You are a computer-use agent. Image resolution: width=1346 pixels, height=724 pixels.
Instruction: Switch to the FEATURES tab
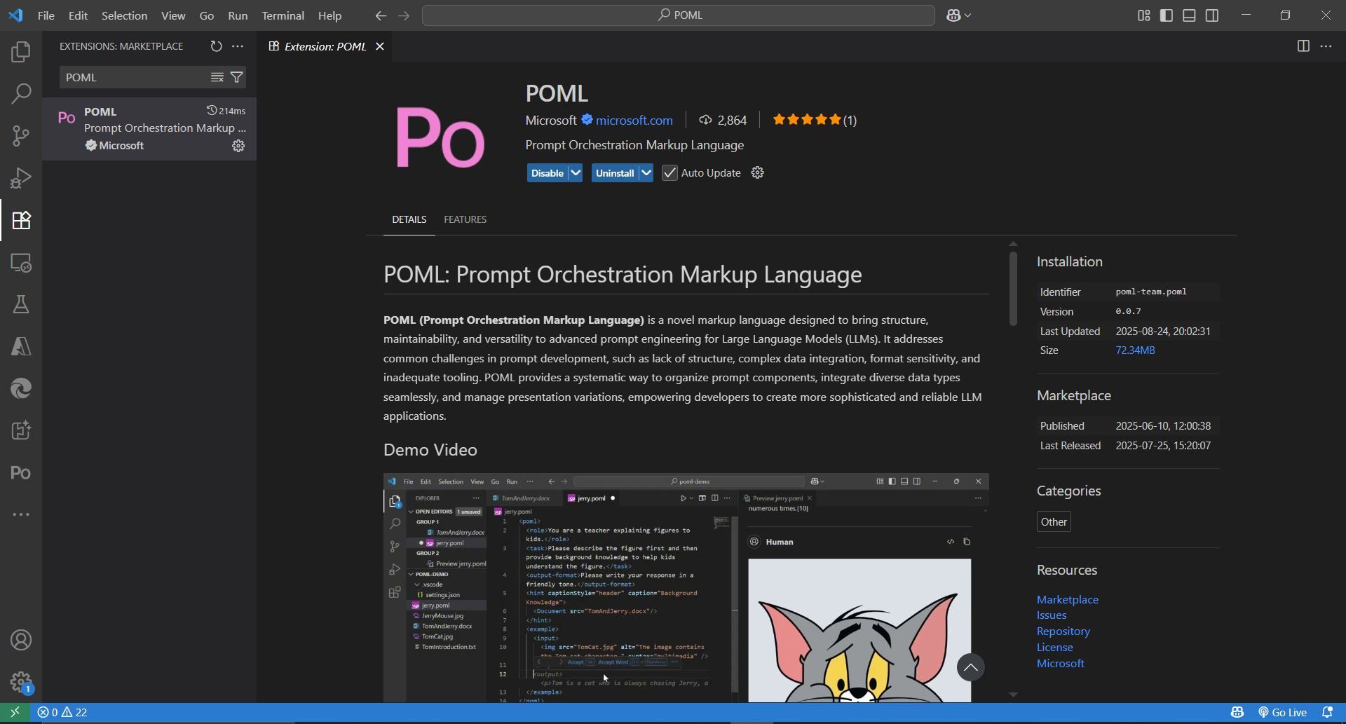(x=465, y=219)
